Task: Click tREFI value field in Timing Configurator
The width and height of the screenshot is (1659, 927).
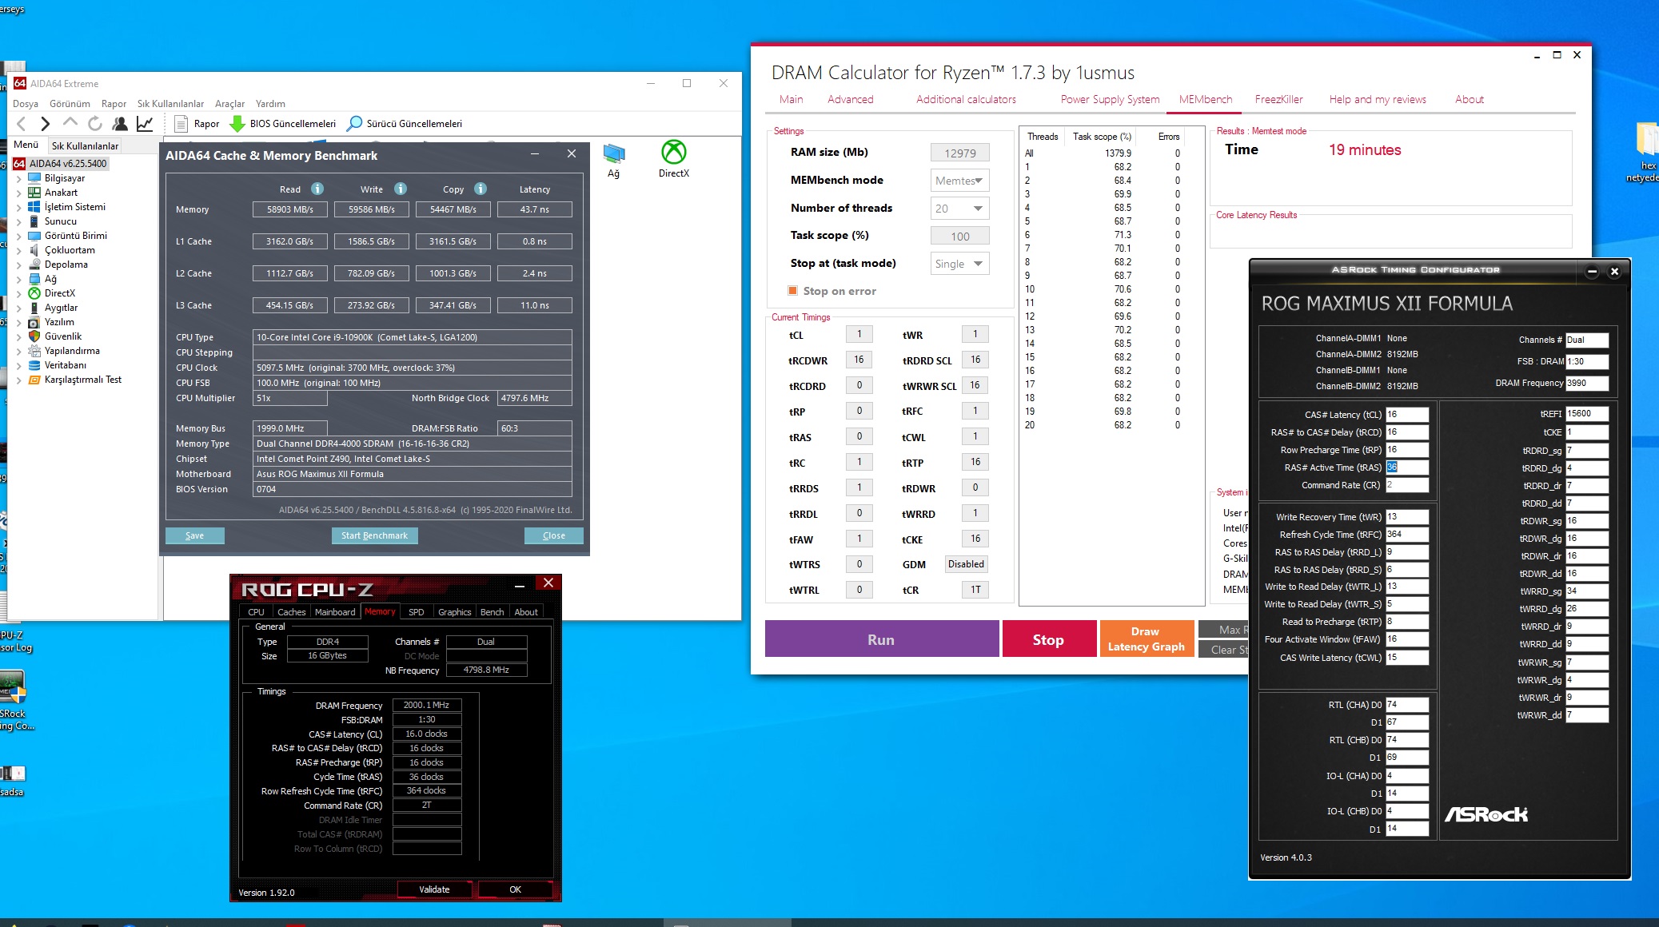Action: [x=1587, y=414]
